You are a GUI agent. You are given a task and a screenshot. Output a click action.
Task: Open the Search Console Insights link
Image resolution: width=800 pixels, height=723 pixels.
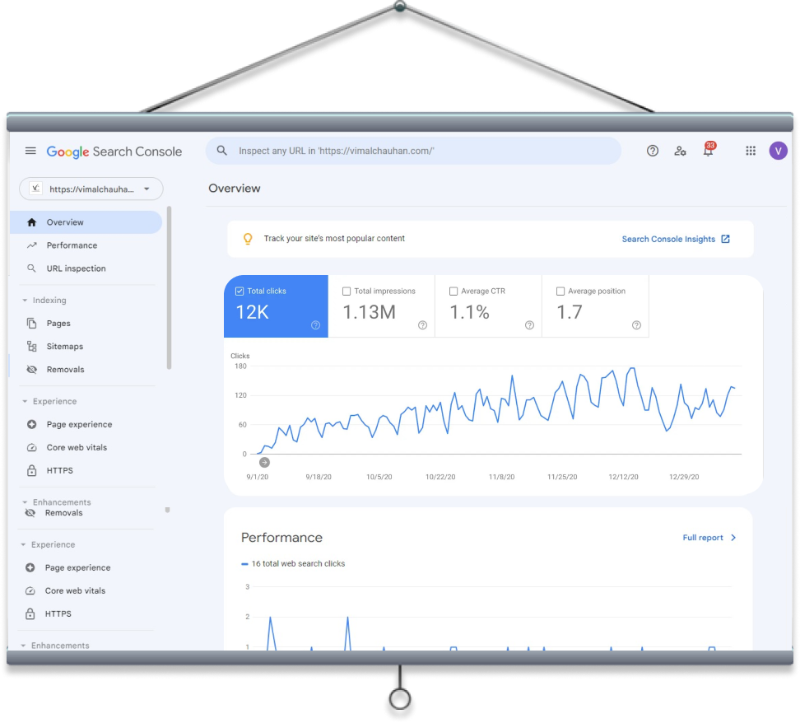tap(675, 239)
